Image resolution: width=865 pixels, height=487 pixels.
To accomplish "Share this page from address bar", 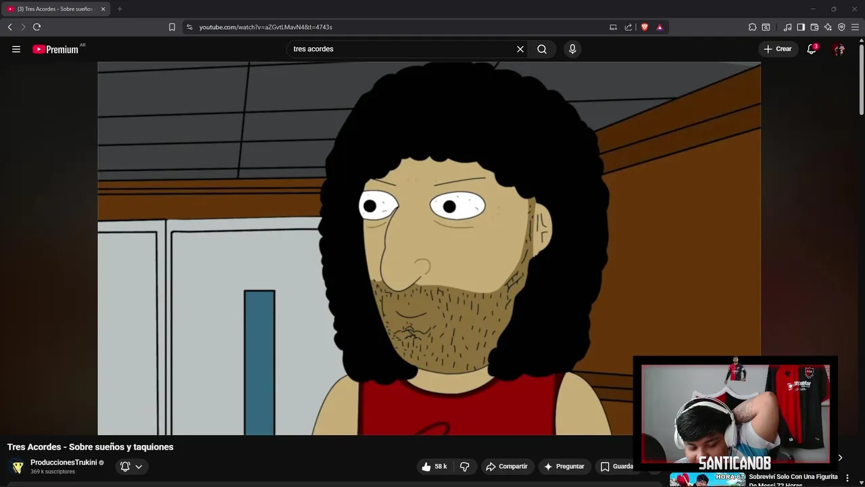I will click(628, 27).
